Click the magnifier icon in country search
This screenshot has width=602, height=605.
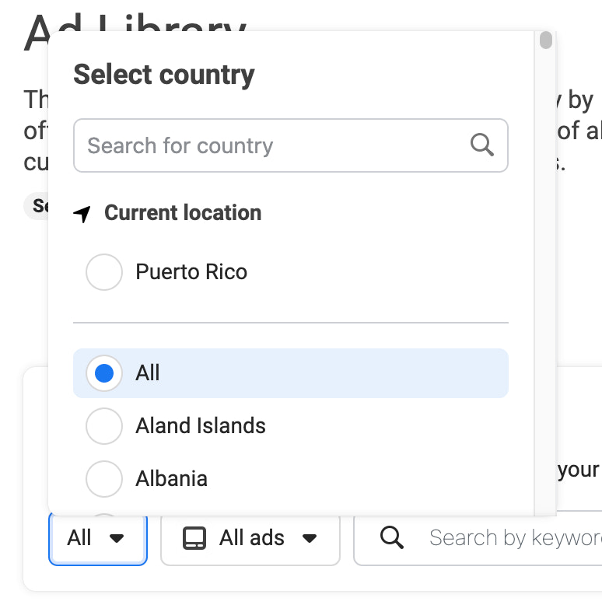(482, 145)
